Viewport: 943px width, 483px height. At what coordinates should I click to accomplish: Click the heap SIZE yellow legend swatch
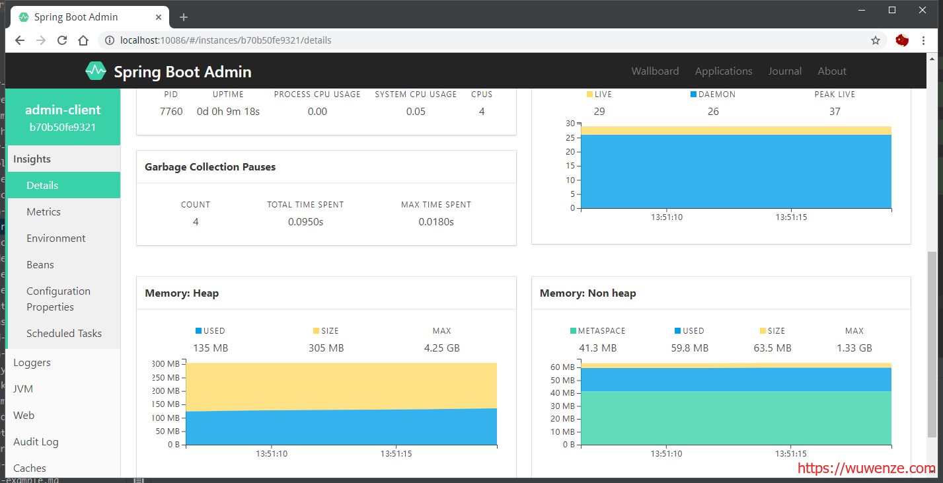[x=316, y=330]
